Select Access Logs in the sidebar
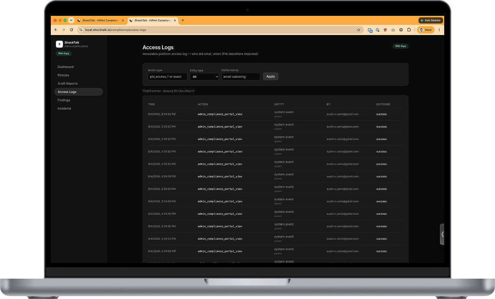Image resolution: width=495 pixels, height=299 pixels. click(x=78, y=92)
